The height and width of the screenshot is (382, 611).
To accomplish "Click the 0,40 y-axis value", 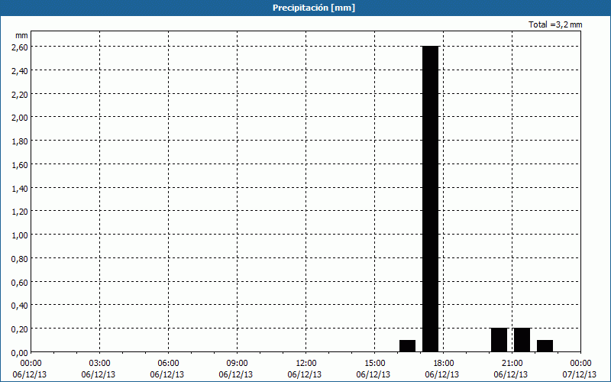I will [x=20, y=306].
